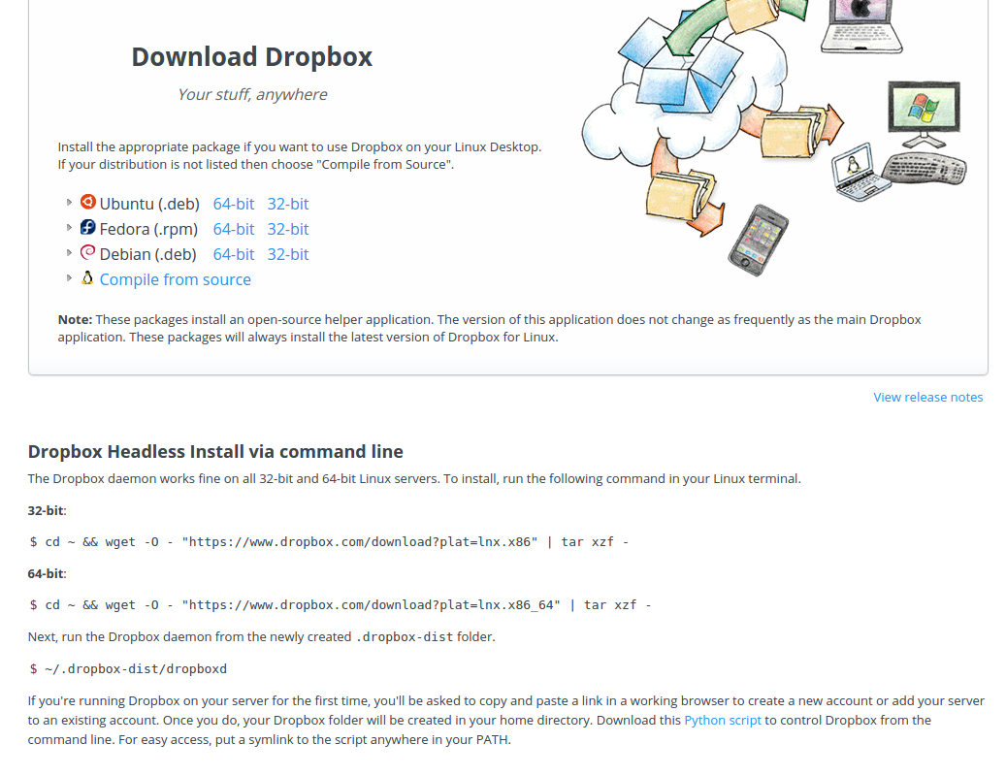Open the Python script link
The image size is (1006, 776).
pyautogui.click(x=723, y=720)
